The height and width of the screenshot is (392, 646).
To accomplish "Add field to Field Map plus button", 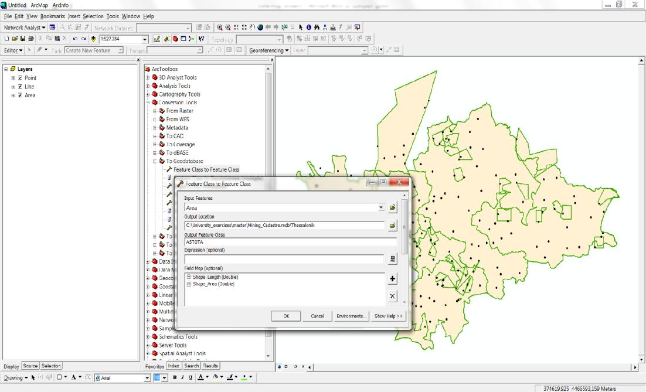I will [393, 279].
